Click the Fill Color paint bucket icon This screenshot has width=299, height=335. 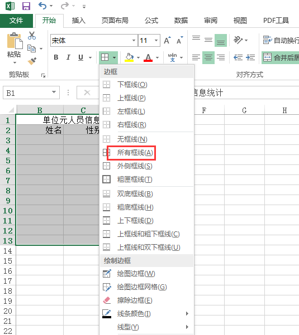click(x=129, y=57)
